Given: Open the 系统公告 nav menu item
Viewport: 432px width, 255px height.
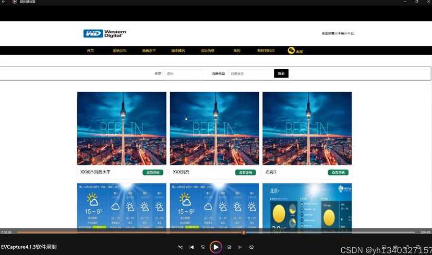Looking at the screenshot, I should pyautogui.click(x=119, y=50).
